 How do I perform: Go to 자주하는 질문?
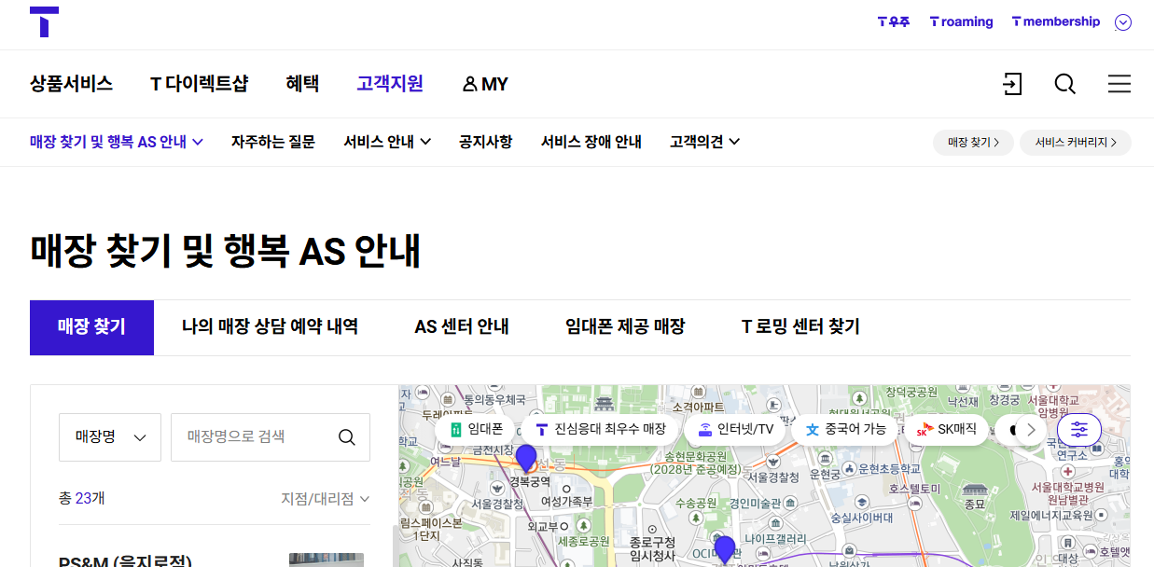[x=273, y=142]
